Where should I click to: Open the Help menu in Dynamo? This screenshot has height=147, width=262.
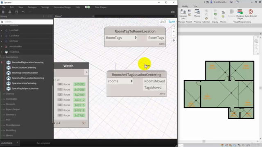pyautogui.click(x=78, y=7)
